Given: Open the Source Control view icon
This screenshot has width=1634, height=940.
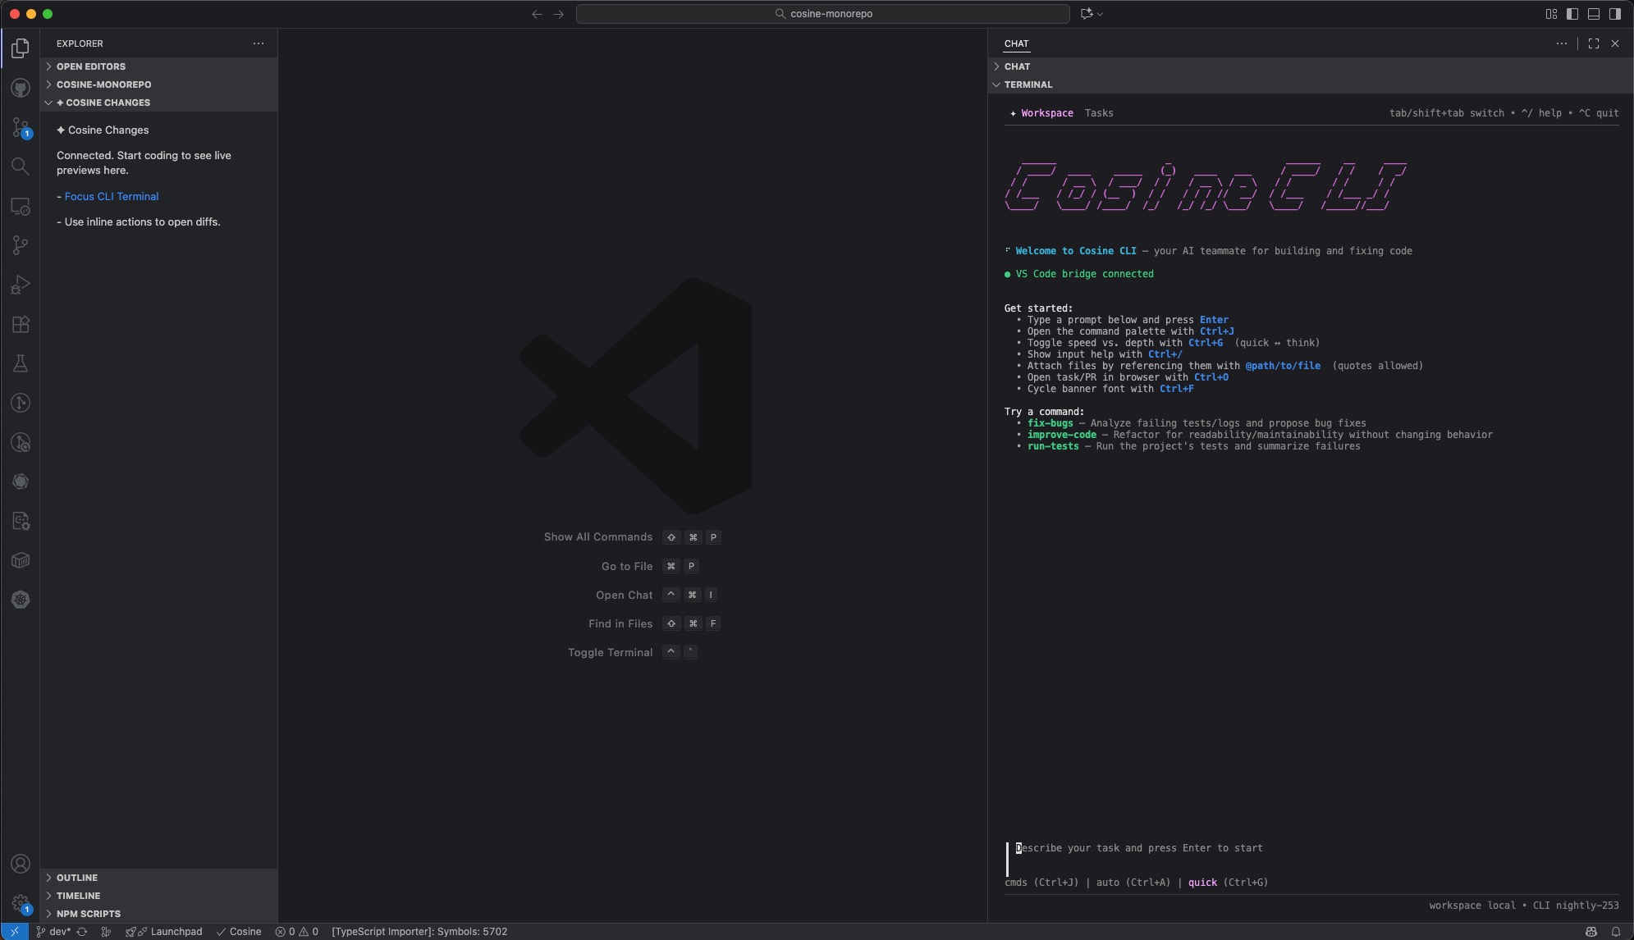Looking at the screenshot, I should click(21, 127).
